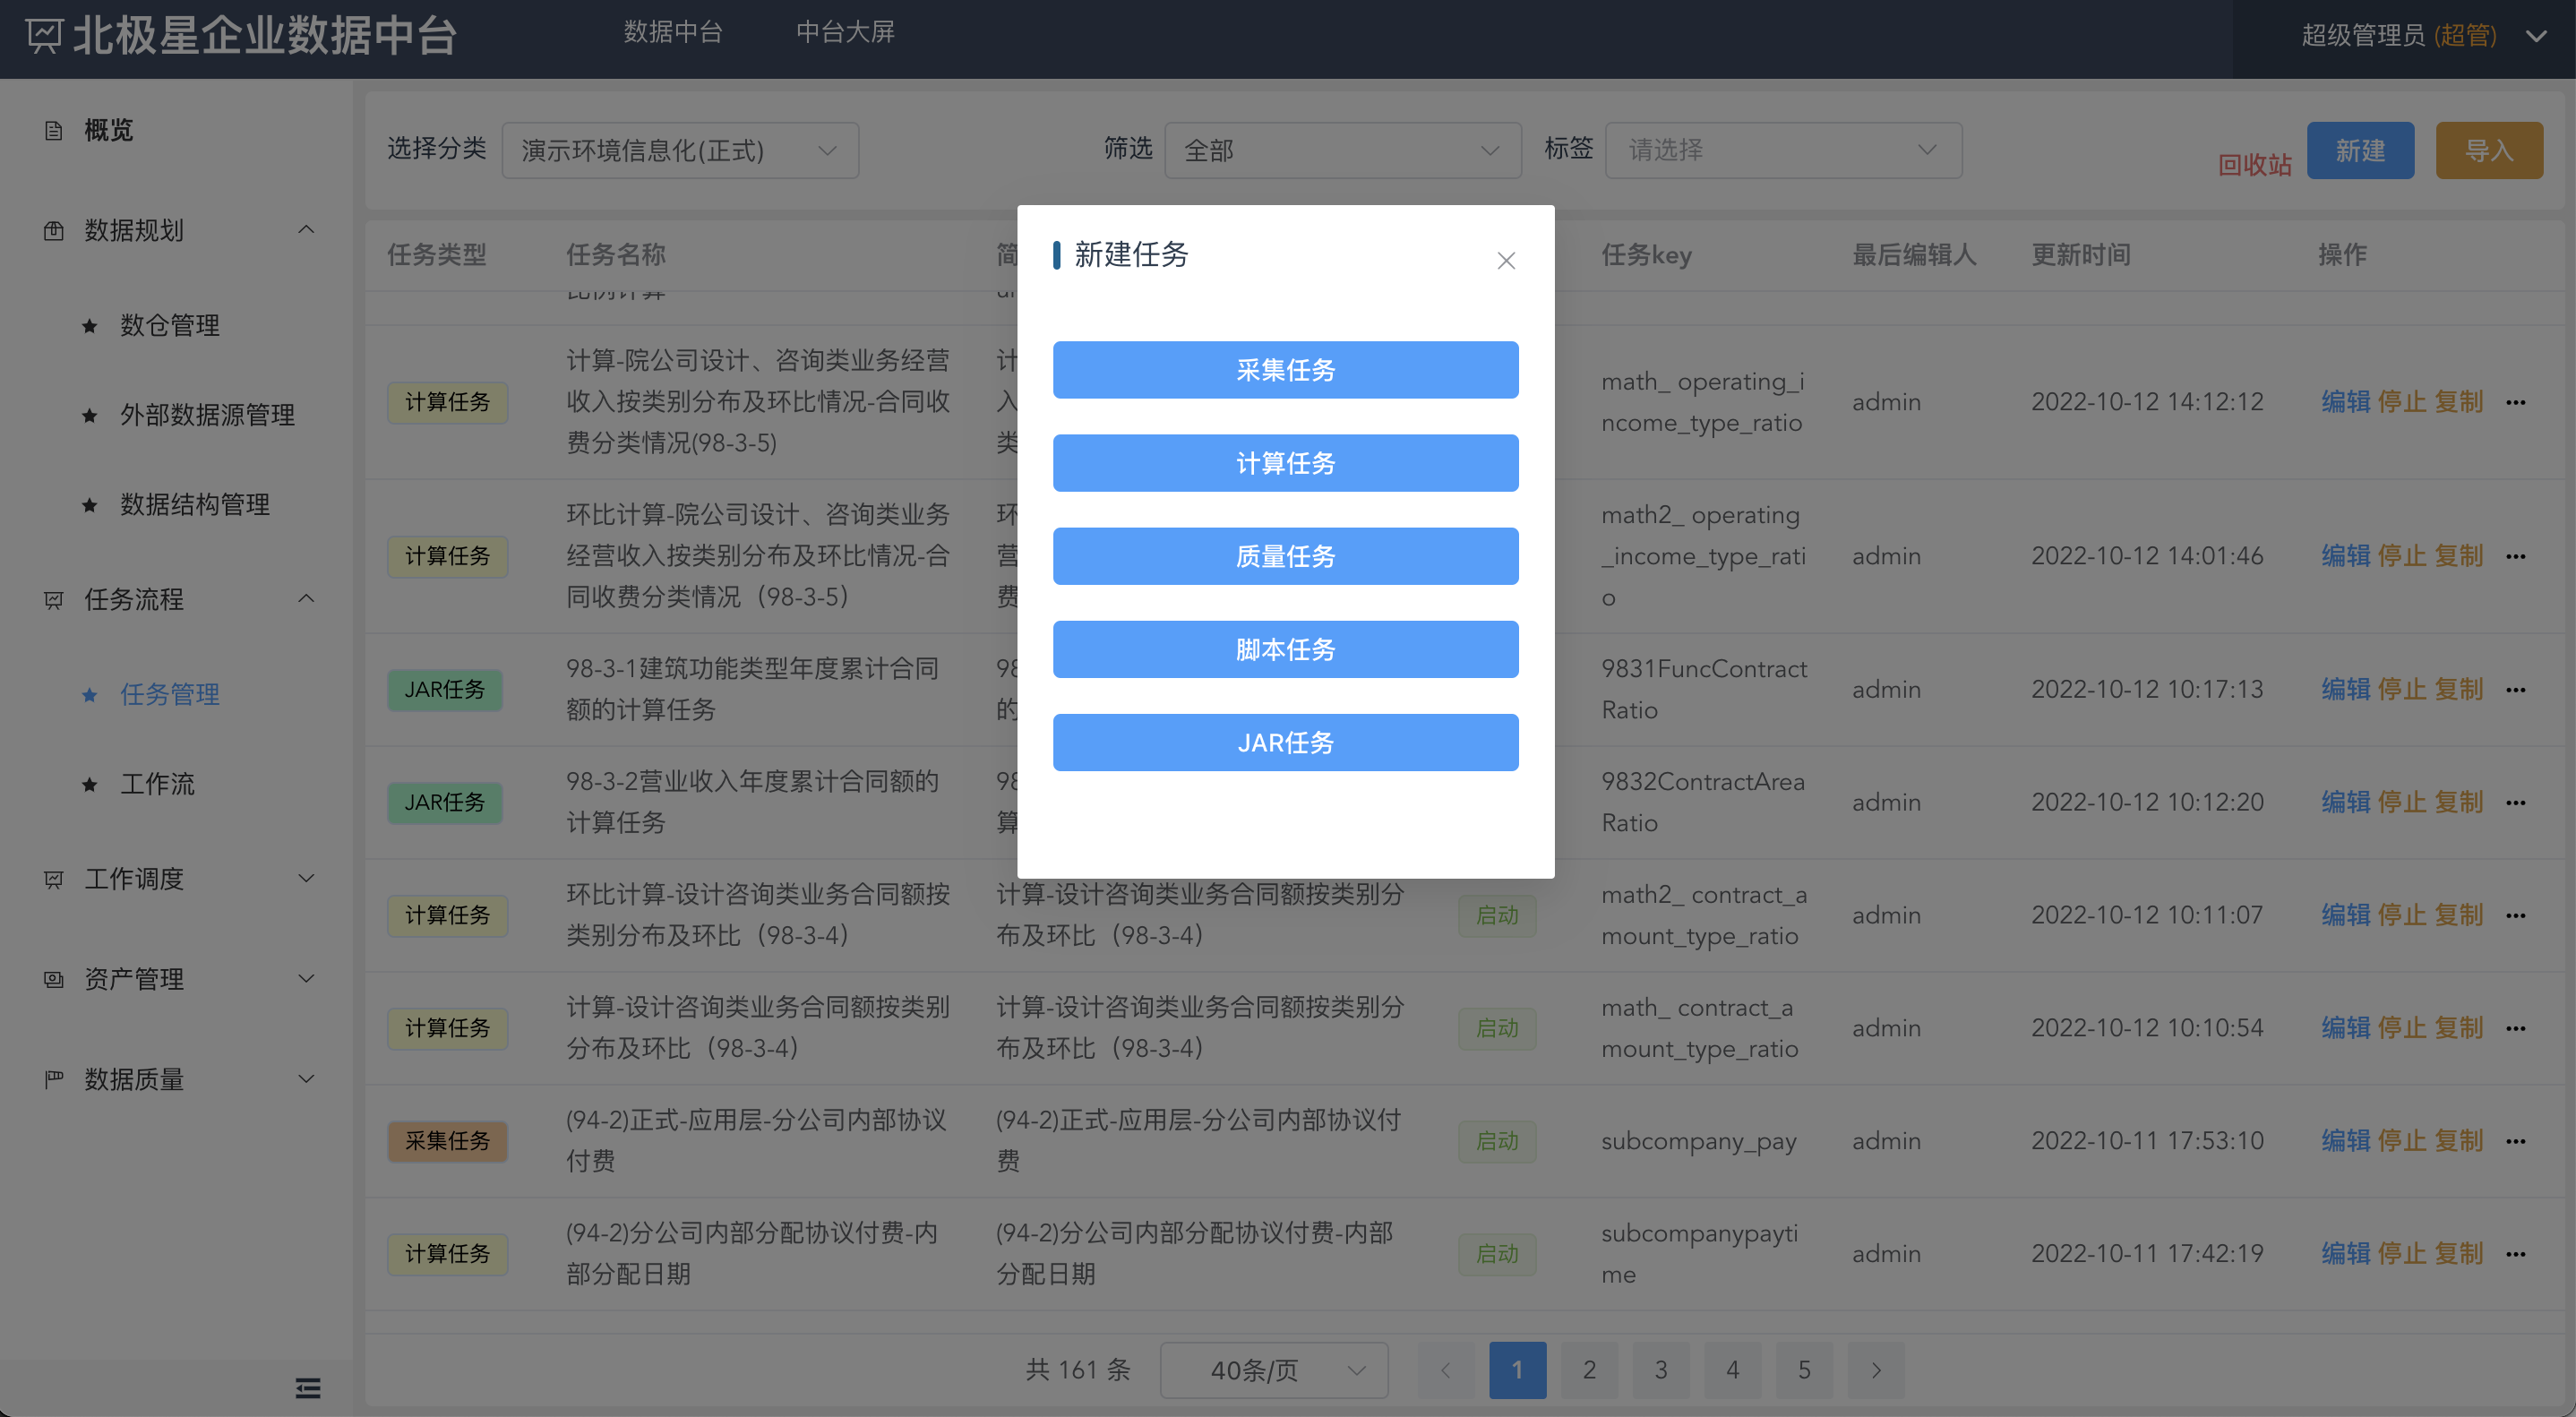
Task: Click the 数据质量 flag icon
Action: (53, 1078)
